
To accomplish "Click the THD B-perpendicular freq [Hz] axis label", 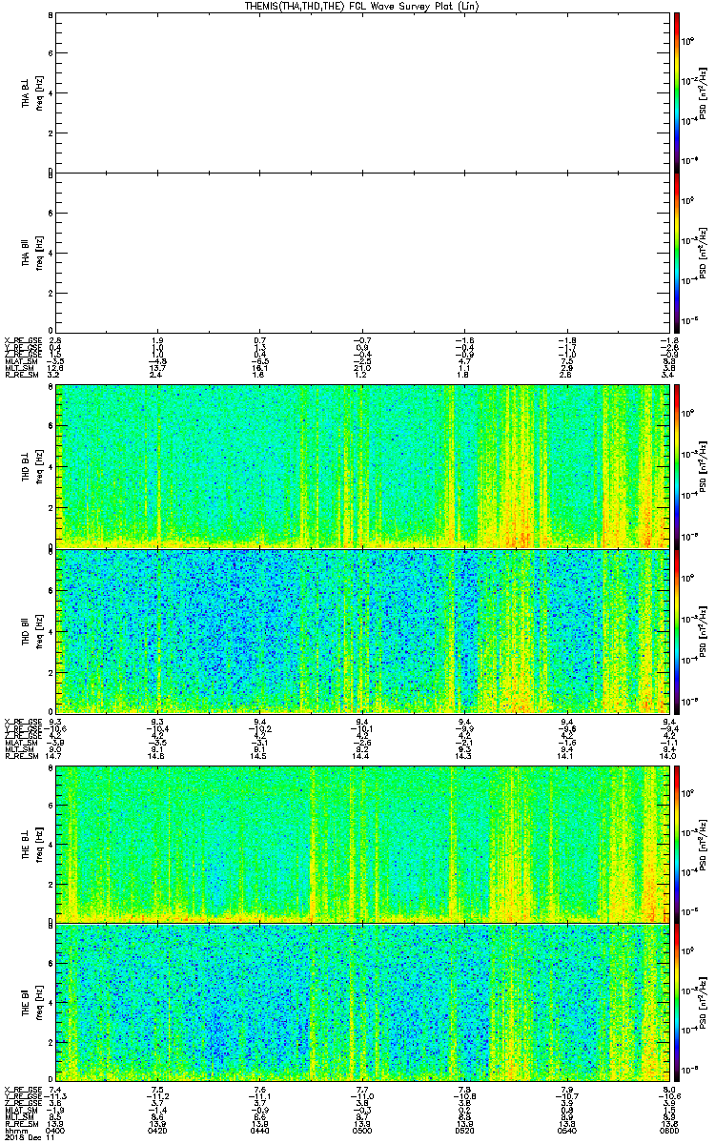I will point(40,466).
